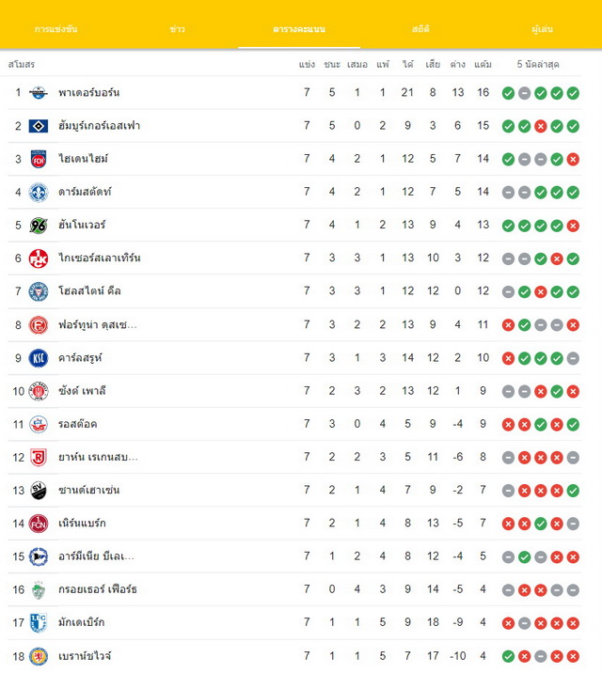
Task: Switch to the การแข่งขัน tab
Action: [x=55, y=29]
